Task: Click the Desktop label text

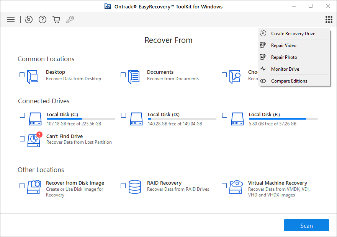Action: pos(56,72)
